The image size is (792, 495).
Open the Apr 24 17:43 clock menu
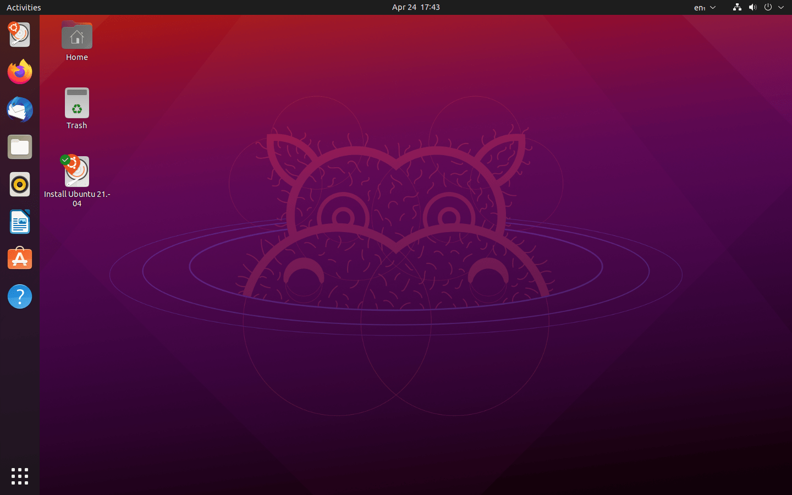(x=416, y=7)
